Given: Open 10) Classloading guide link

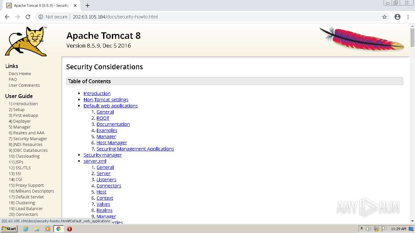Looking at the screenshot, I should click(24, 156).
